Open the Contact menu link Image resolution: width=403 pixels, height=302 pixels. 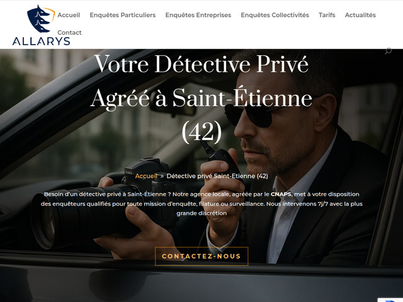69,33
